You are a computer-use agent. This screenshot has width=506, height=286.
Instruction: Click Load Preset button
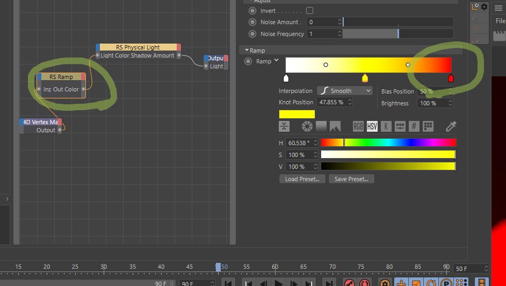pos(302,179)
